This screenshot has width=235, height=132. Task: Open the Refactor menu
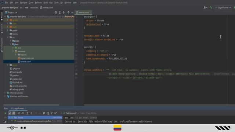[38, 3]
